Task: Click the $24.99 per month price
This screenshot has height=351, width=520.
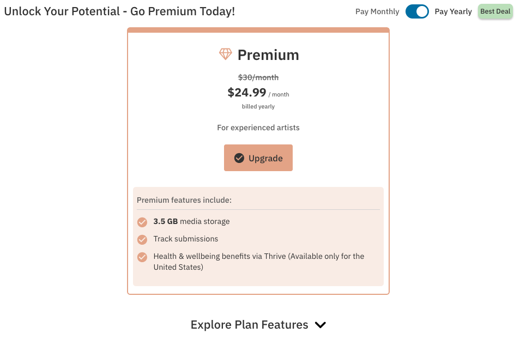Action: click(258, 93)
